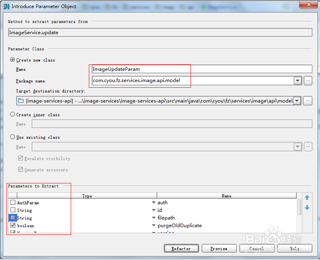Viewport: 320px width, 260px height.
Task: Select the purgeOldDuplicate name cell
Action: click(x=227, y=226)
